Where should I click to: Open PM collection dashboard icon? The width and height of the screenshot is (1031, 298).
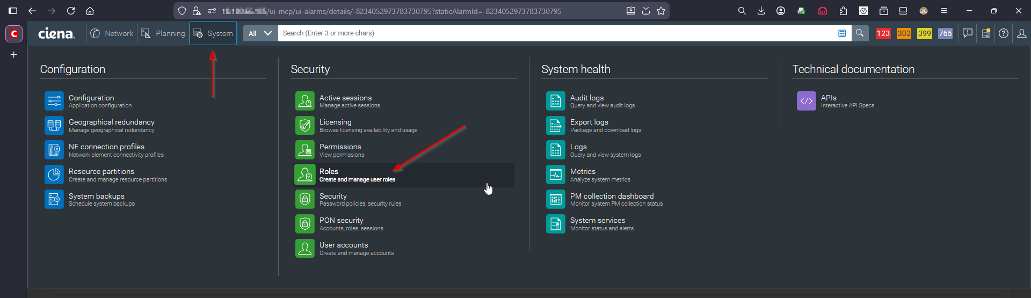point(556,199)
